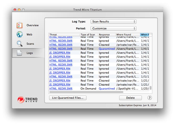This screenshot has height=125, width=175.
Task: Sort the table by Threat column header
Action: pyautogui.click(x=64, y=35)
